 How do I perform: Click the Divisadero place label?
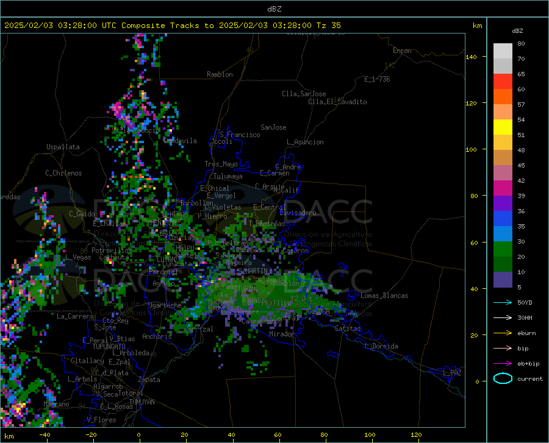[x=298, y=213]
